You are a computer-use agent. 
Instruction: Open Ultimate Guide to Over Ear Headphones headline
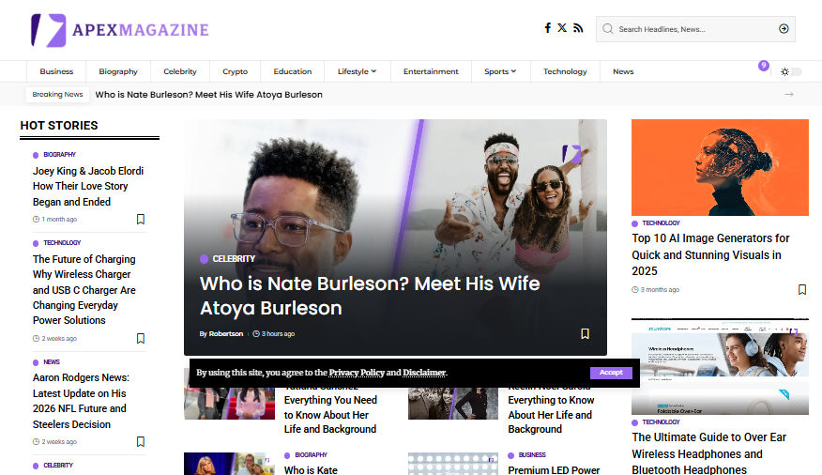point(708,453)
